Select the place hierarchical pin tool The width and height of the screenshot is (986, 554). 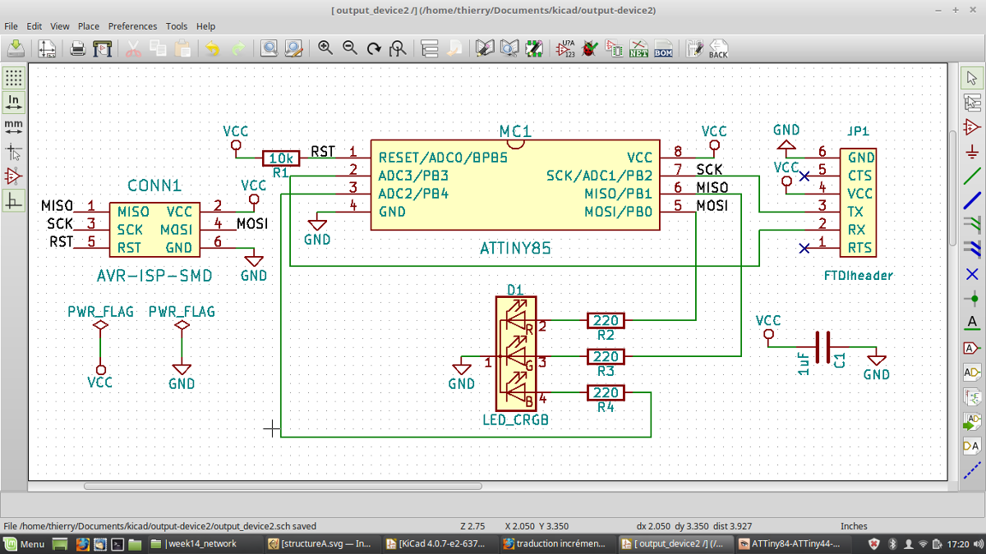972,446
